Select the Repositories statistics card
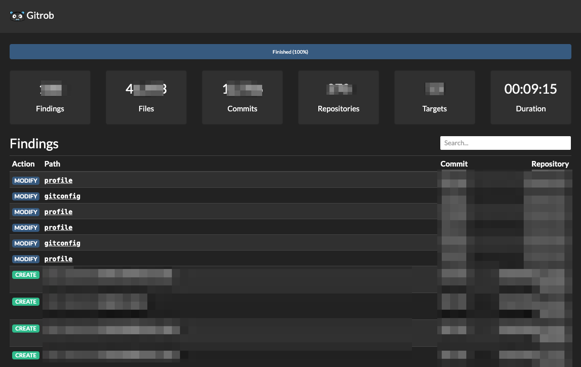 click(x=338, y=98)
